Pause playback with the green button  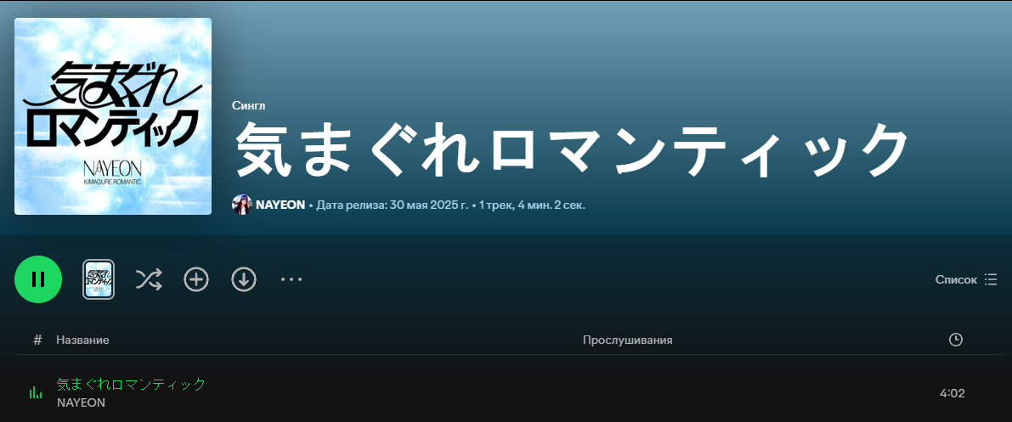pyautogui.click(x=38, y=279)
